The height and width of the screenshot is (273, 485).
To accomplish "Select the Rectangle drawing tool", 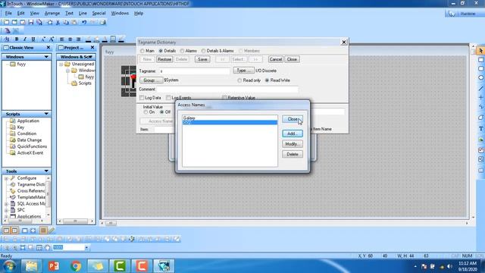I will tap(480, 60).
